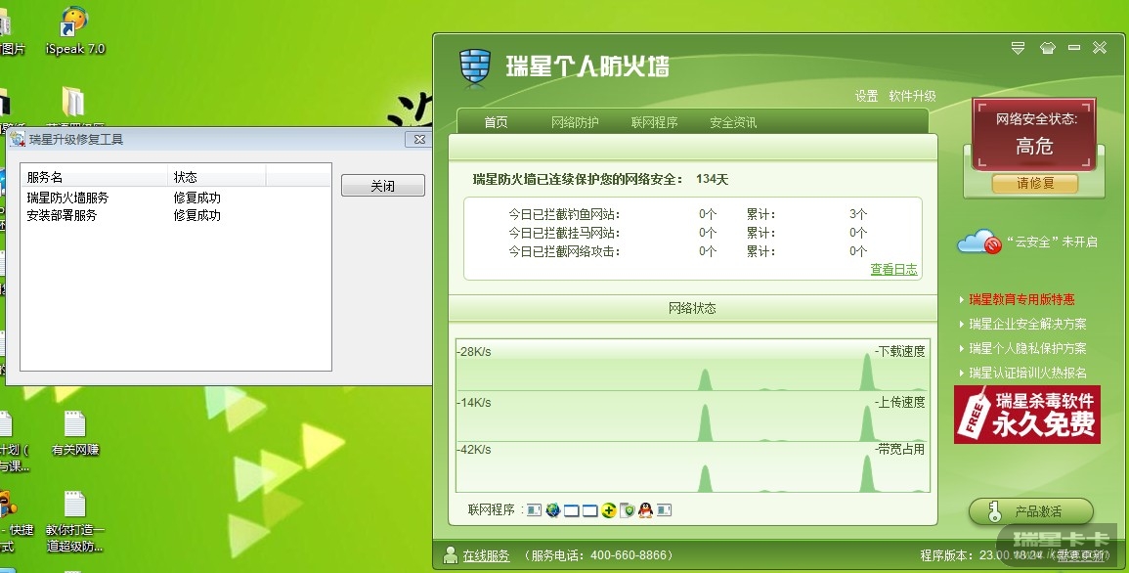Click the 下载速度 graph

pyautogui.click(x=692, y=367)
